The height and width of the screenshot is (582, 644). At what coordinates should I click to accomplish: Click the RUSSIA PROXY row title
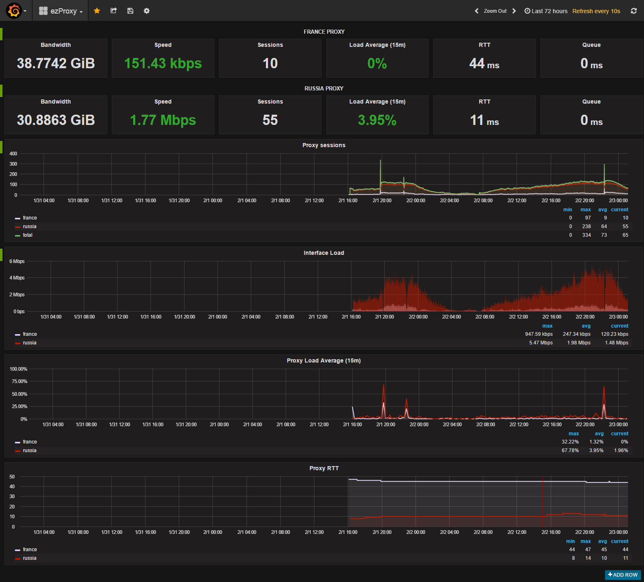(324, 88)
